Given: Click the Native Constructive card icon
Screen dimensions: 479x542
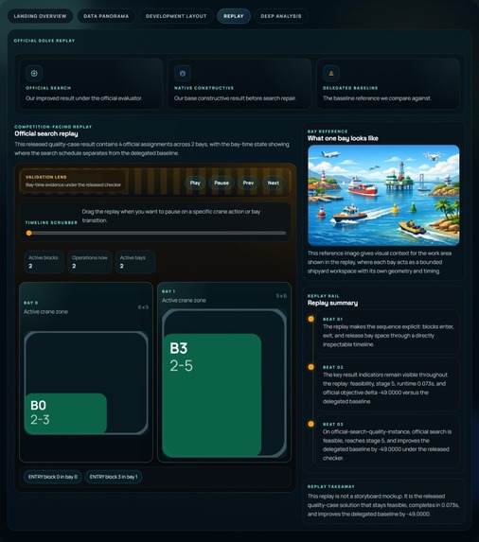Looking at the screenshot, I should point(183,73).
